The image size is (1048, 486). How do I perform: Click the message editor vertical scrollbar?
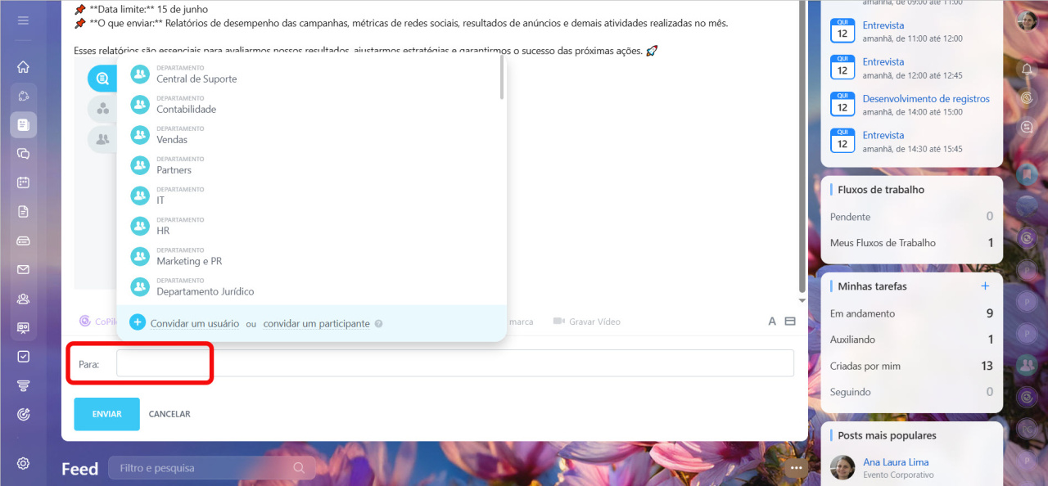click(802, 146)
